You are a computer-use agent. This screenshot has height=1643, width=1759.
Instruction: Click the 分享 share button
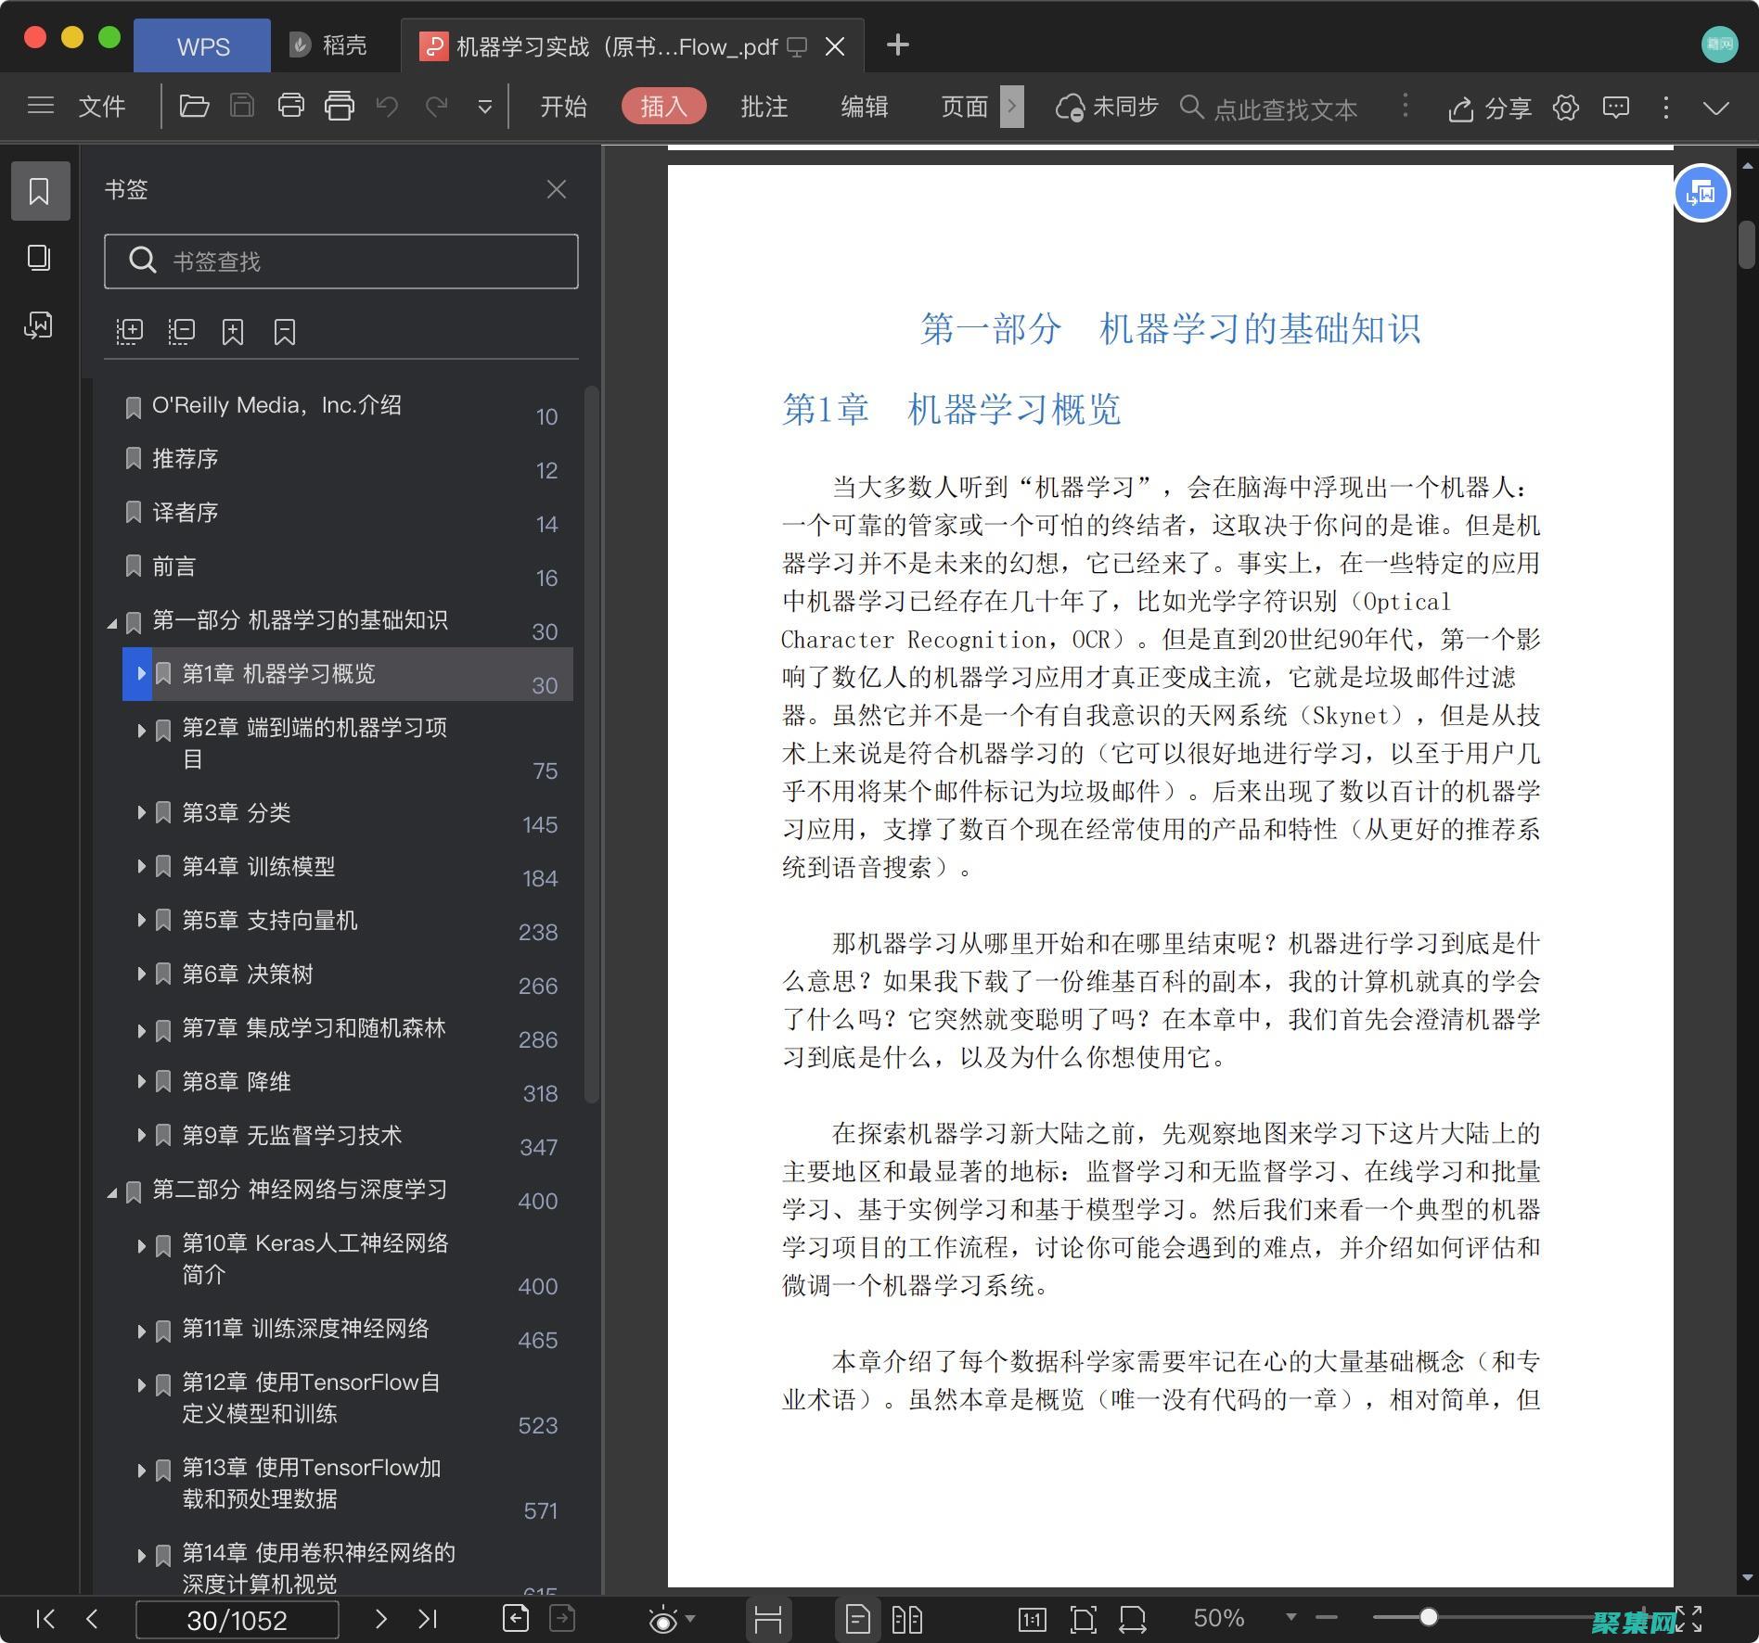(1490, 108)
